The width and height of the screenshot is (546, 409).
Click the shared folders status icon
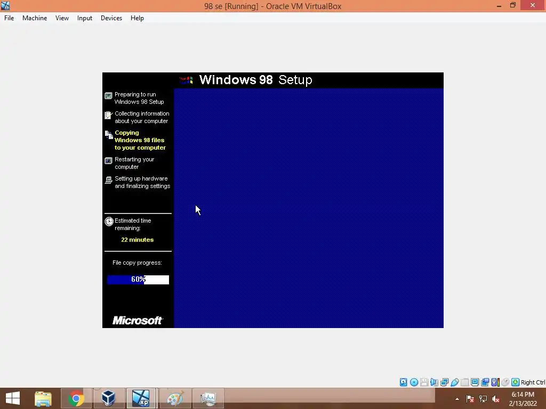point(465,382)
